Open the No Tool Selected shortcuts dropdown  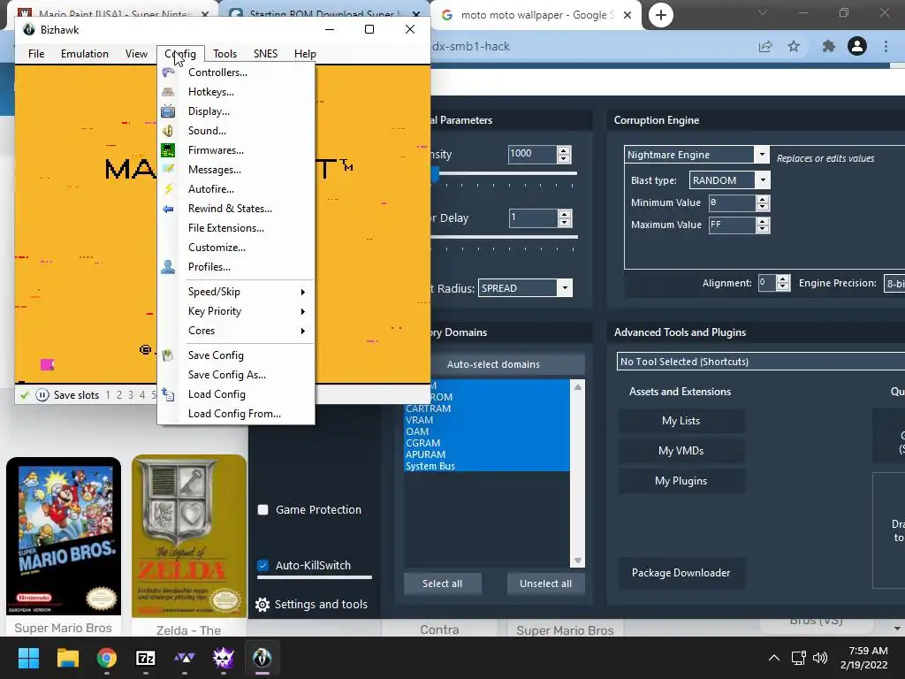pos(761,362)
